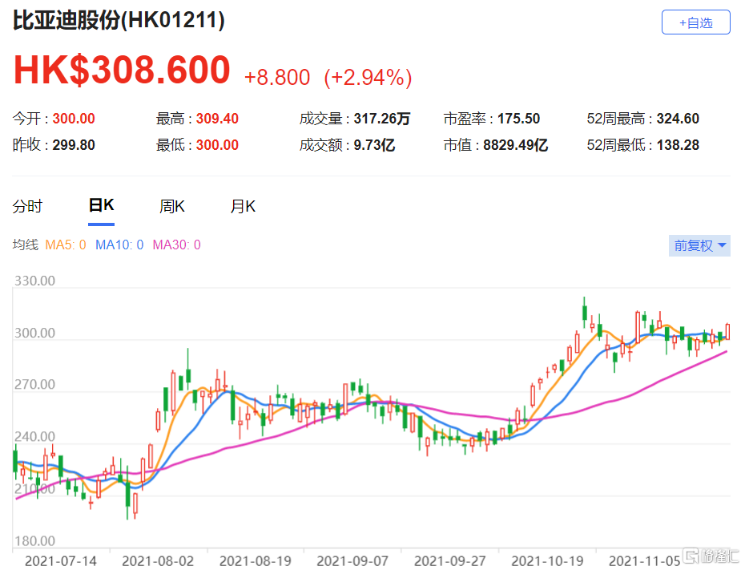745x570 pixels.
Task: Click the 成交量 volume 317.26万
Action: point(382,119)
